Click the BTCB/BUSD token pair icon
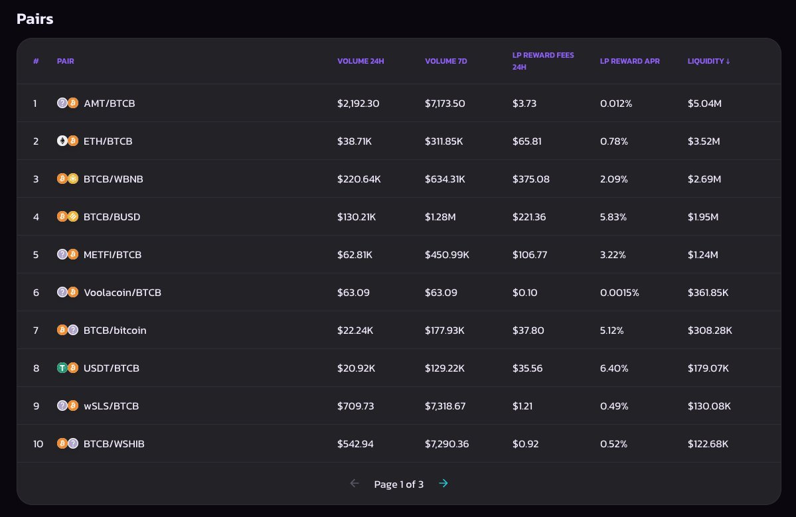Image resolution: width=796 pixels, height=517 pixels. click(68, 216)
